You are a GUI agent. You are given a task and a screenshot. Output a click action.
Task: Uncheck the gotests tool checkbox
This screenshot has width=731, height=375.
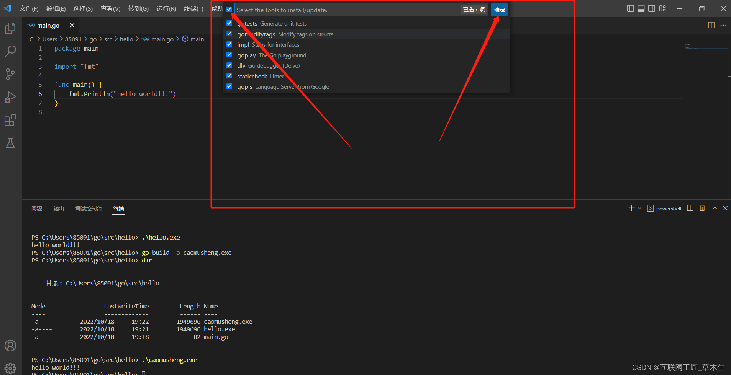click(x=229, y=23)
